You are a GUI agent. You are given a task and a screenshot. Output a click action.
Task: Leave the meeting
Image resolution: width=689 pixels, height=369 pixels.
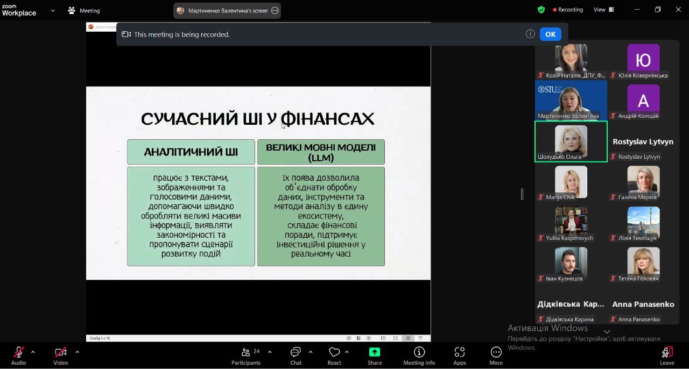(666, 356)
